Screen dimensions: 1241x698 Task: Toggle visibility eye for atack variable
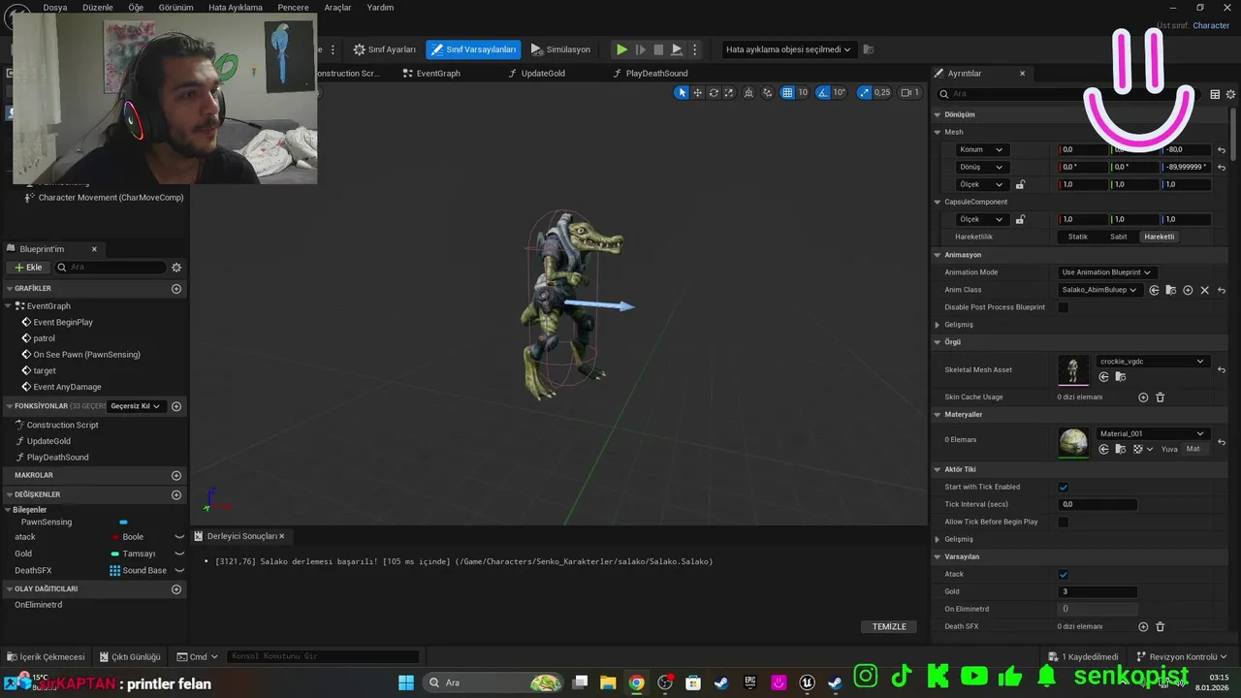coord(179,537)
